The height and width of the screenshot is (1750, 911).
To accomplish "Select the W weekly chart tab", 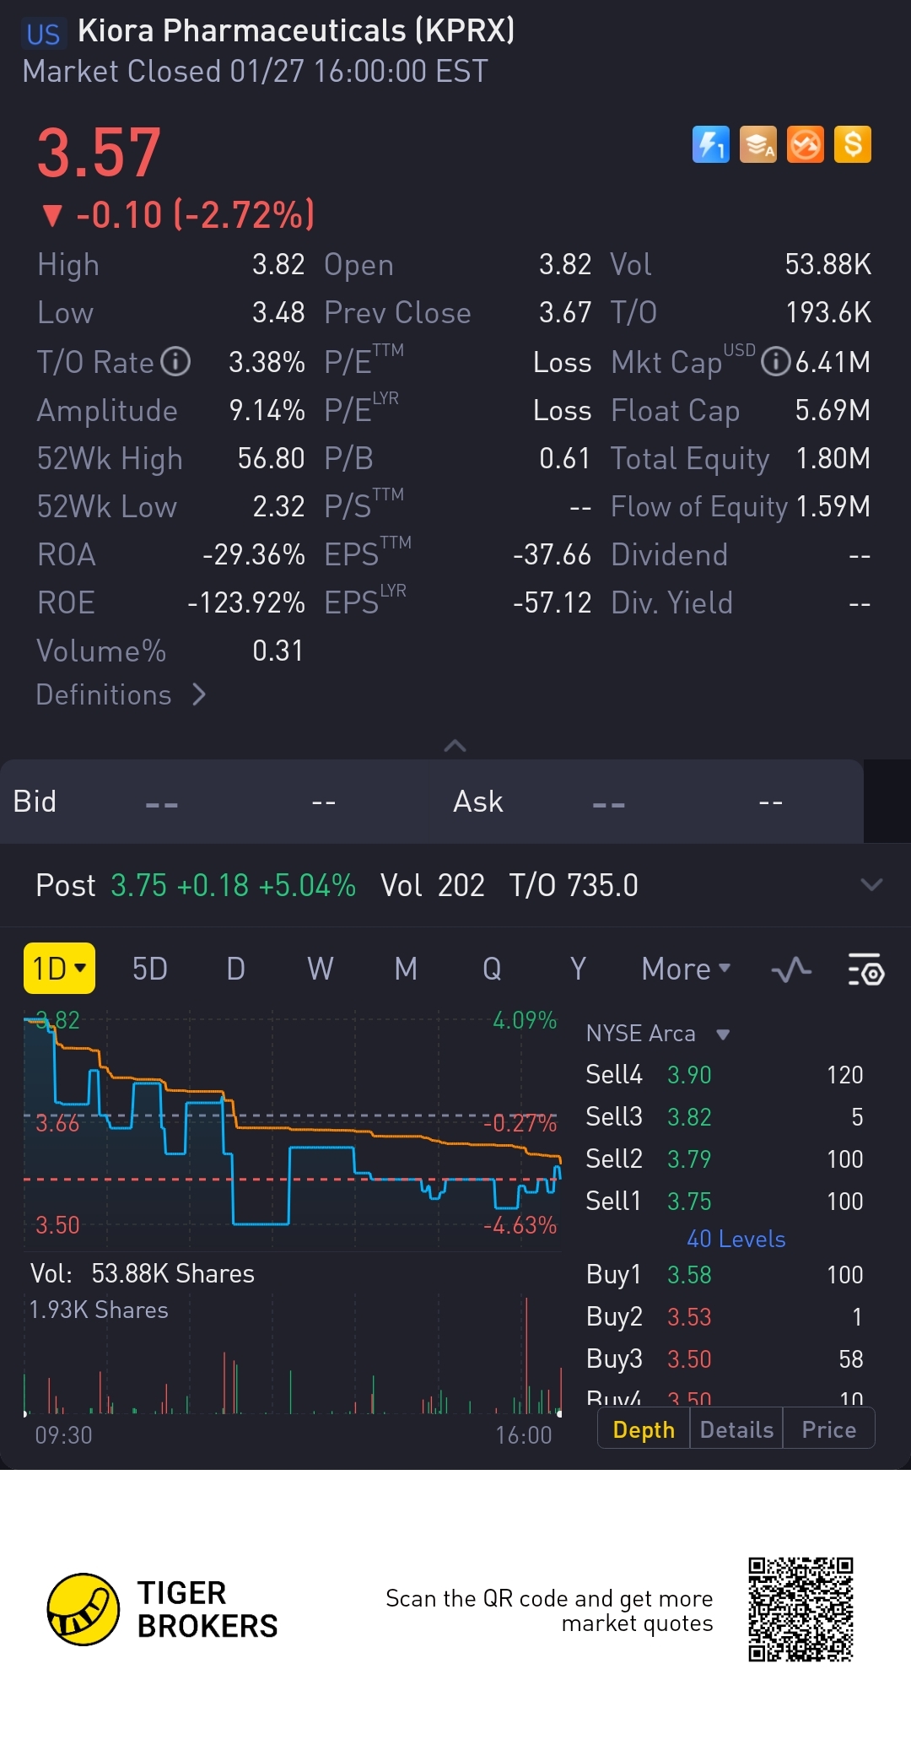I will (x=321, y=969).
